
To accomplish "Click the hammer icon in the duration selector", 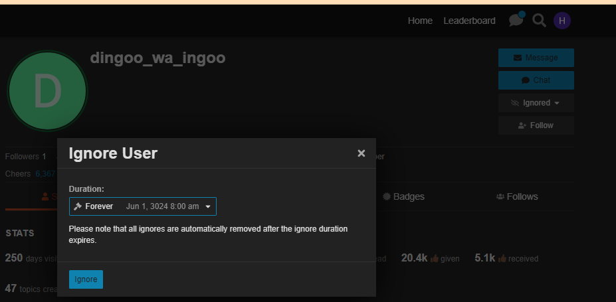I will (x=78, y=206).
